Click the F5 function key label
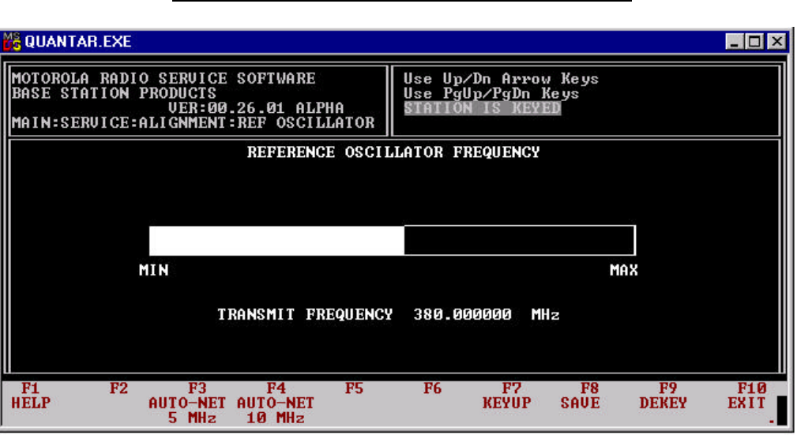 [x=355, y=388]
